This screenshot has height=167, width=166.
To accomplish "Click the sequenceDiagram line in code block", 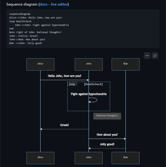I will click(x=20, y=14).
